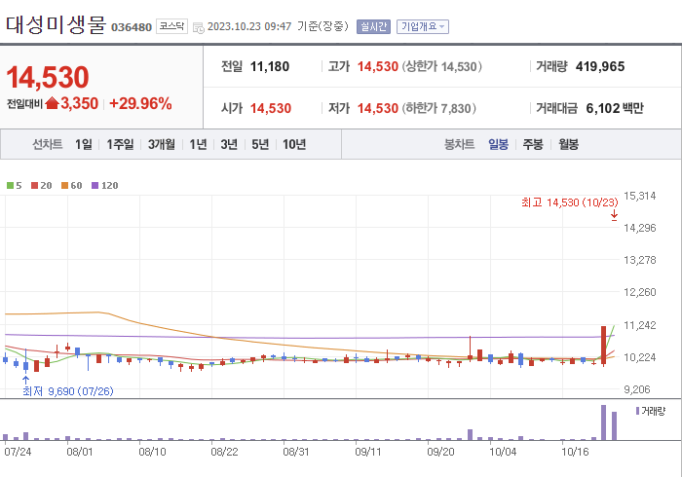Click the 봉차트 label
The image size is (682, 477).
coord(459,144)
